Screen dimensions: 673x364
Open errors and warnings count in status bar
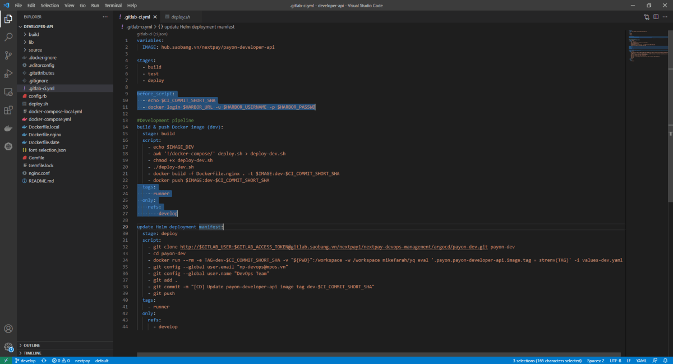(x=61, y=361)
